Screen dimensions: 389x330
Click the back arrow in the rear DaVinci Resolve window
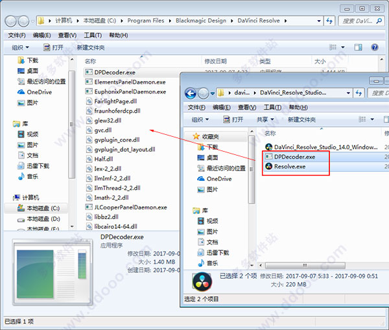click(x=11, y=21)
